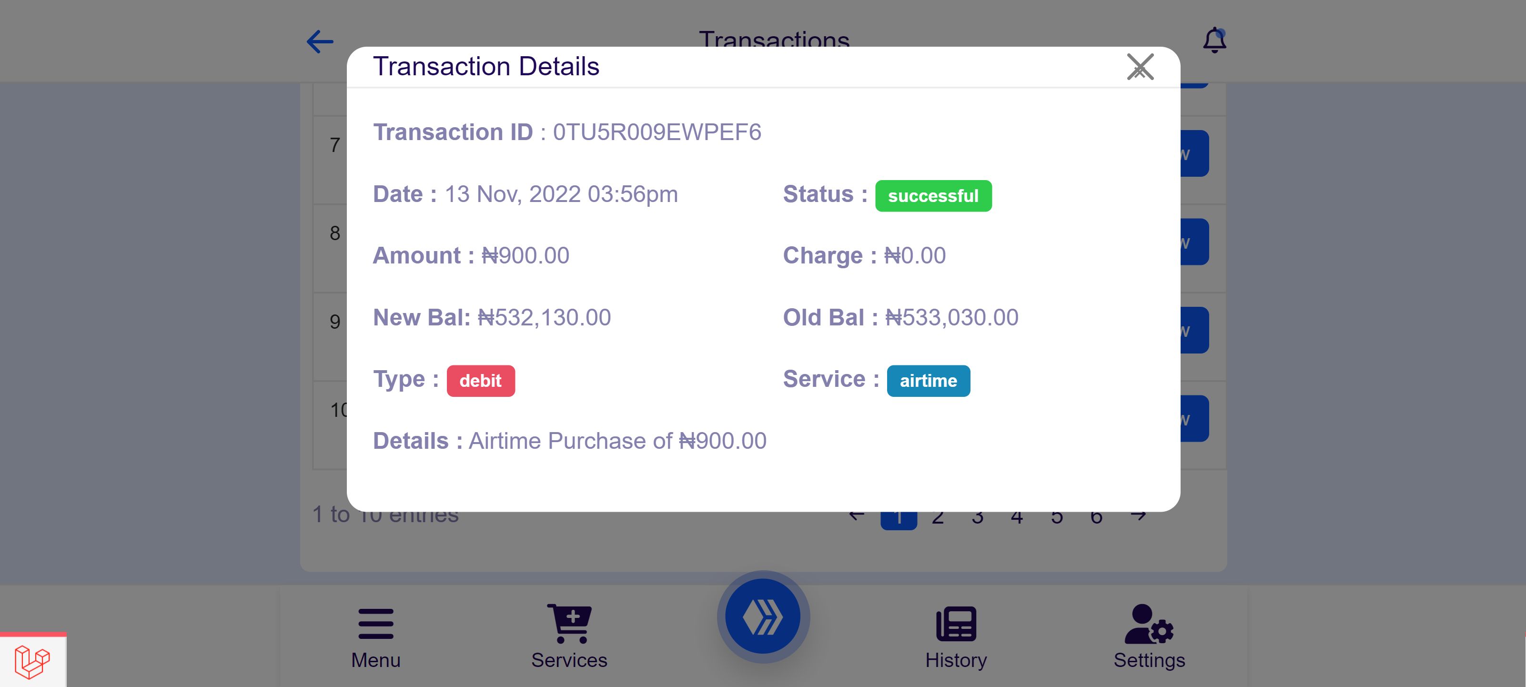This screenshot has width=1526, height=687.
Task: Open the Services cart icon
Action: pyautogui.click(x=569, y=623)
